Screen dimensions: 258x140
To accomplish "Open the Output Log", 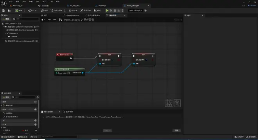I will [x=23, y=137].
